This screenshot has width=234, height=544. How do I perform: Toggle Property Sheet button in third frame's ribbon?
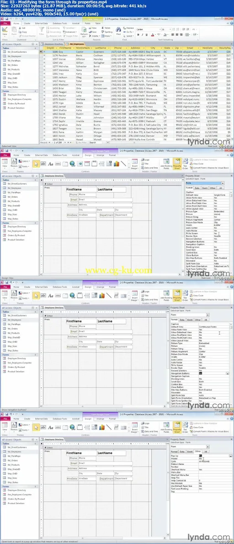tap(176, 295)
